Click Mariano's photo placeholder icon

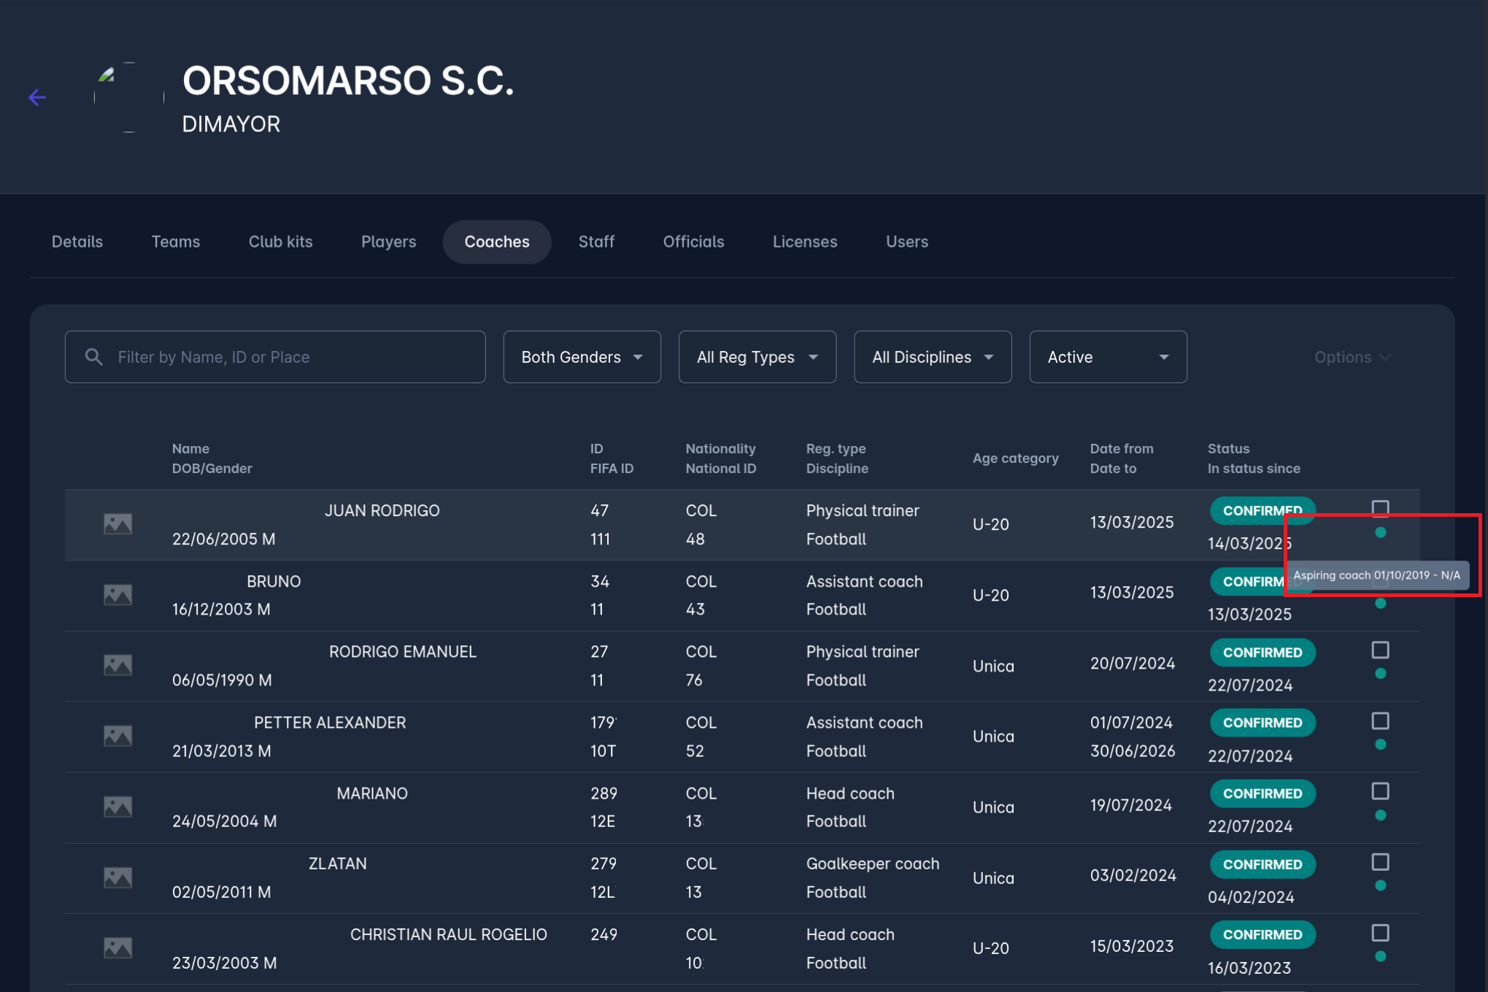(x=117, y=807)
